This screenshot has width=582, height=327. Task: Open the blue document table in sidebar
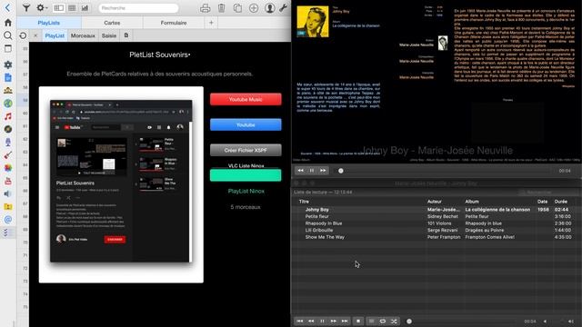click(8, 77)
